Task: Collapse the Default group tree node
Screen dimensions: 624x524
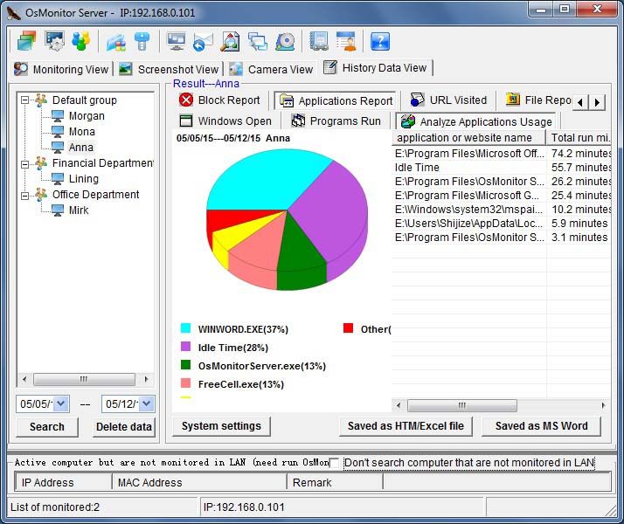Action: pyautogui.click(x=25, y=100)
